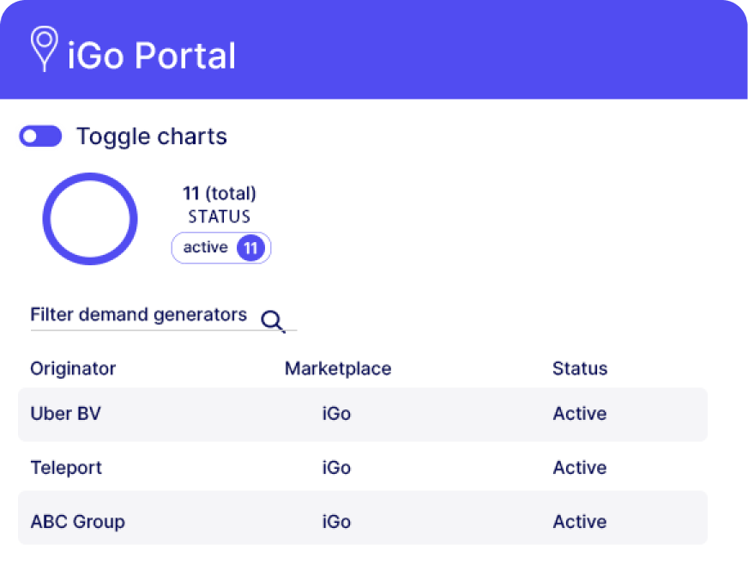748x576 pixels.
Task: Select the ABC Group row
Action: pos(77,522)
